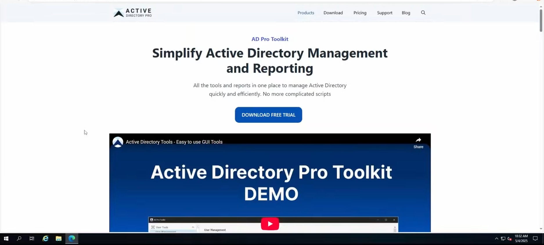The width and height of the screenshot is (544, 245).
Task: Launch Internet Explorer from the taskbar
Action: 46,239
